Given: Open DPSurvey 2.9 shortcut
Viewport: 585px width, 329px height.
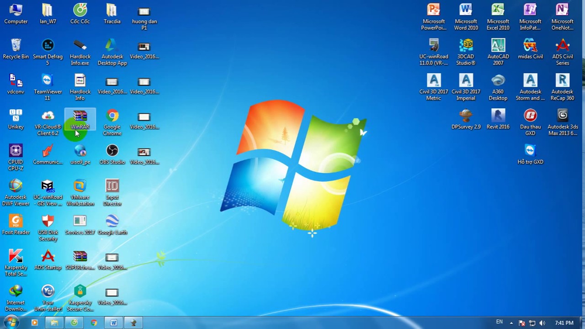Looking at the screenshot, I should tap(466, 119).
